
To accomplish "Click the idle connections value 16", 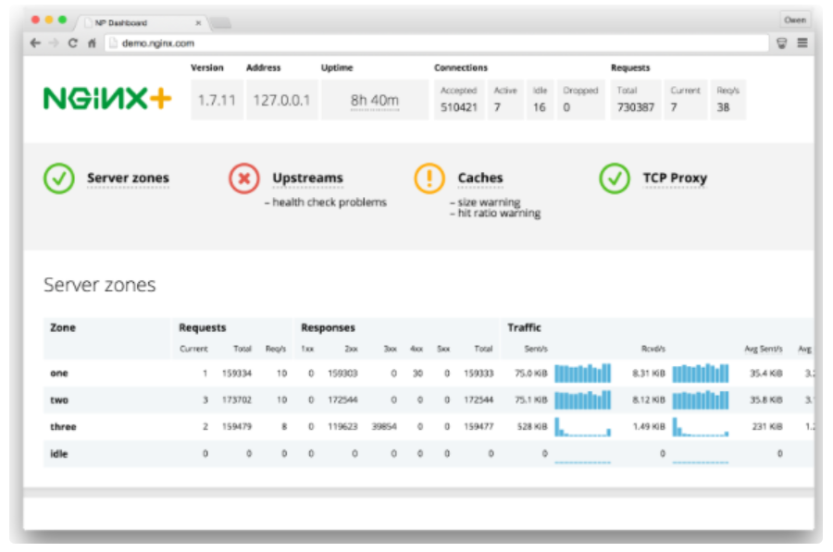I will [x=540, y=107].
